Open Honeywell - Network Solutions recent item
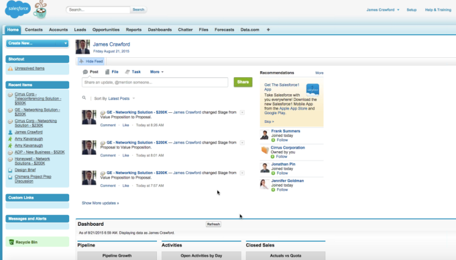This screenshot has height=260, width=456. pos(32,161)
